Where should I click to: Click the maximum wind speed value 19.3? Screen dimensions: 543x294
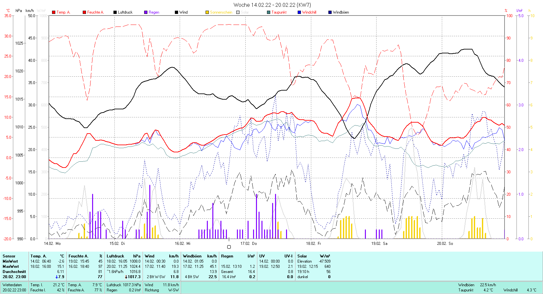[x=175, y=267]
